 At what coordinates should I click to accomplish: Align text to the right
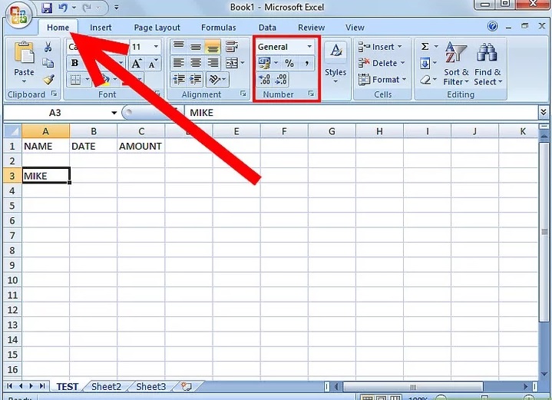(x=213, y=63)
